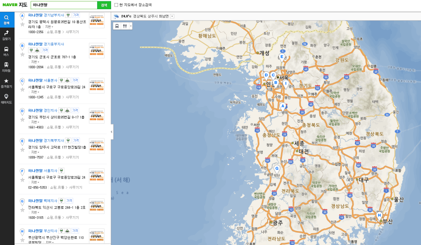This screenshot has width=421, height=245.
Task: Favorite 경기남부지사 with its star
Action: (23, 24)
